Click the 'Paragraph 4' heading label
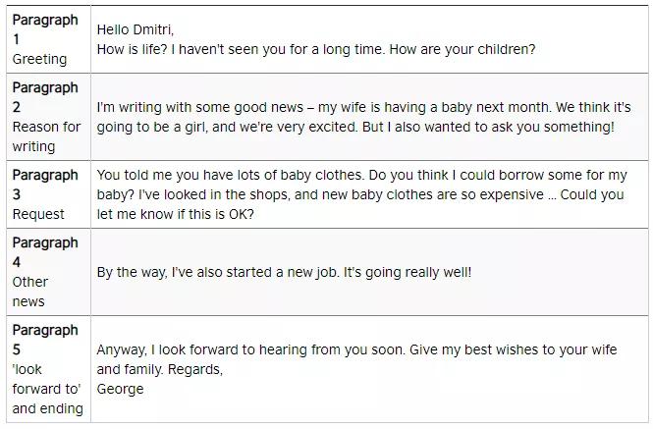The width and height of the screenshot is (653, 429). click(44, 252)
